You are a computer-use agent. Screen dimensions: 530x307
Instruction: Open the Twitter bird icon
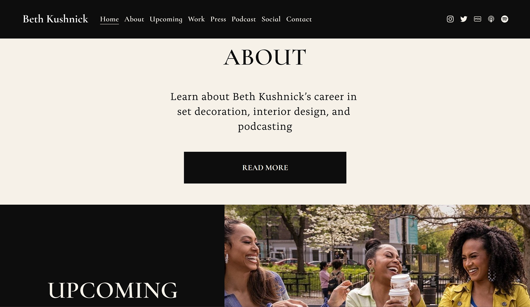[x=464, y=19]
